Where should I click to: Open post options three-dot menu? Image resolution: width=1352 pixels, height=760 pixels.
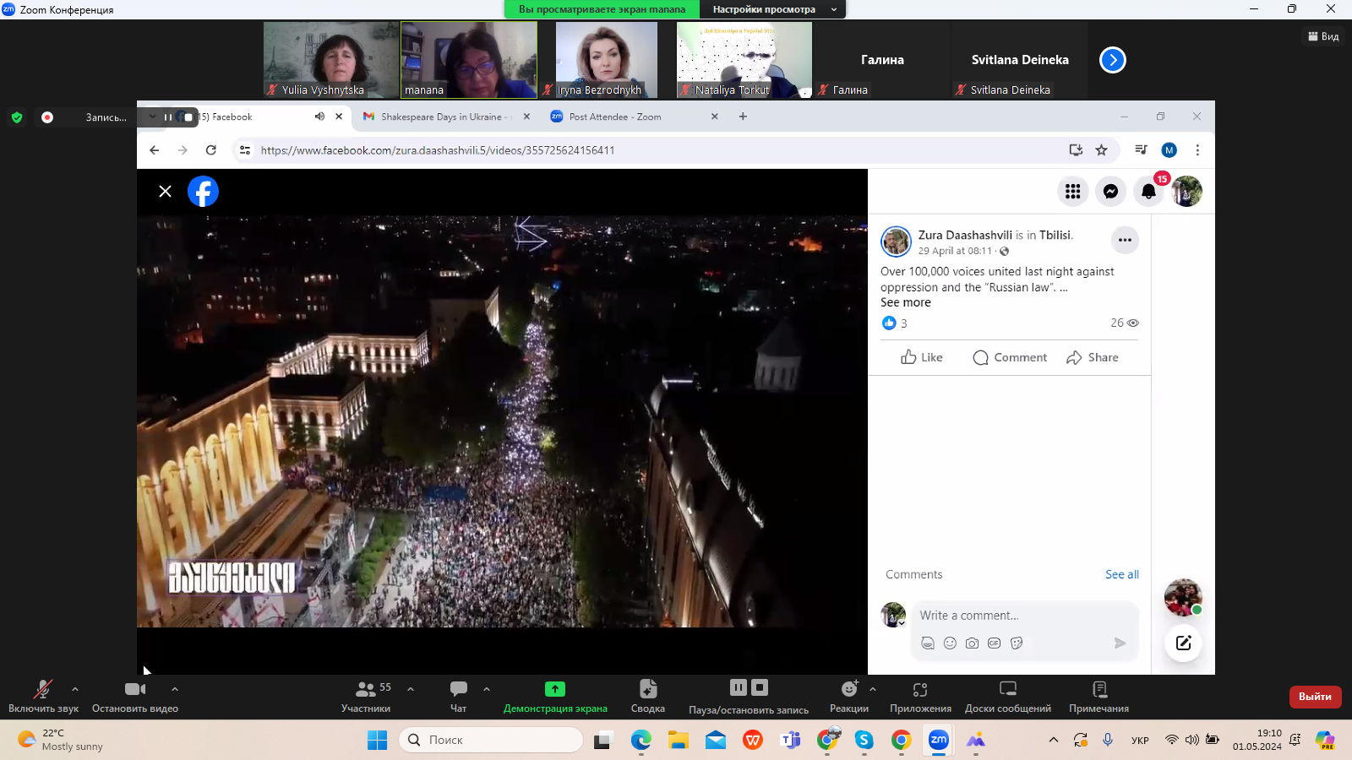click(1124, 241)
